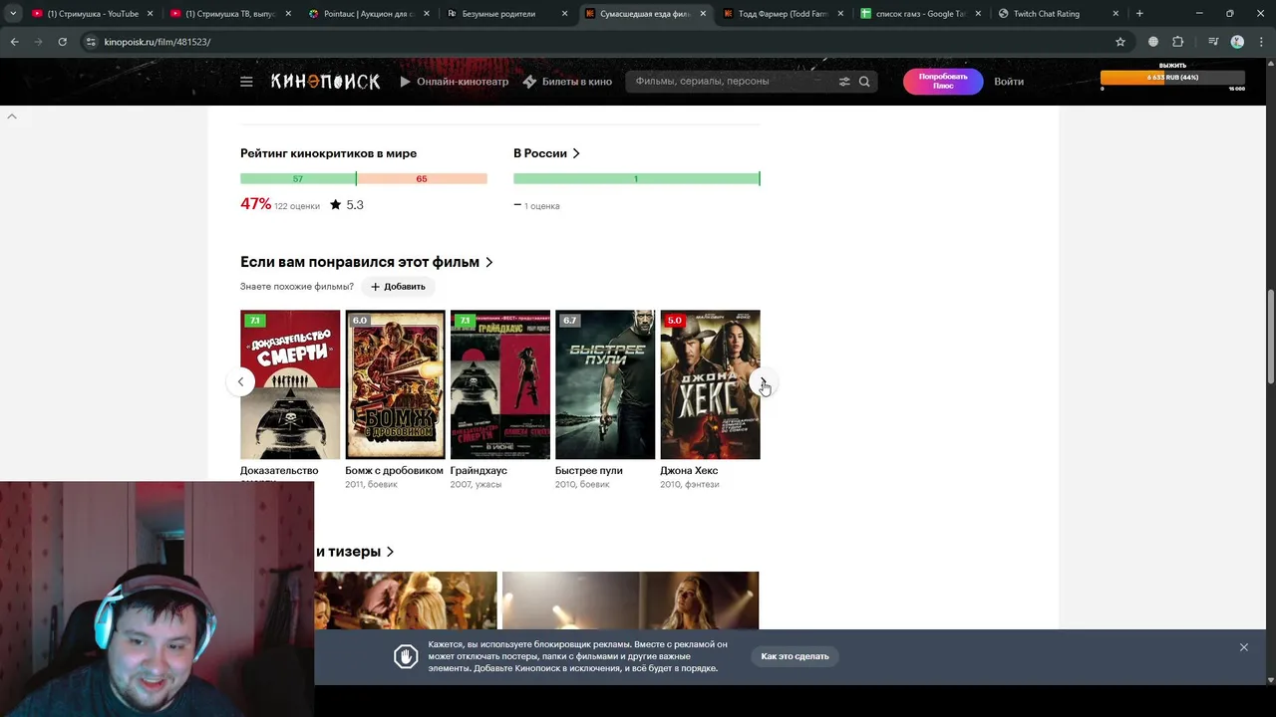The image size is (1276, 717).
Task: Open the tab search dropdown
Action: click(x=12, y=14)
